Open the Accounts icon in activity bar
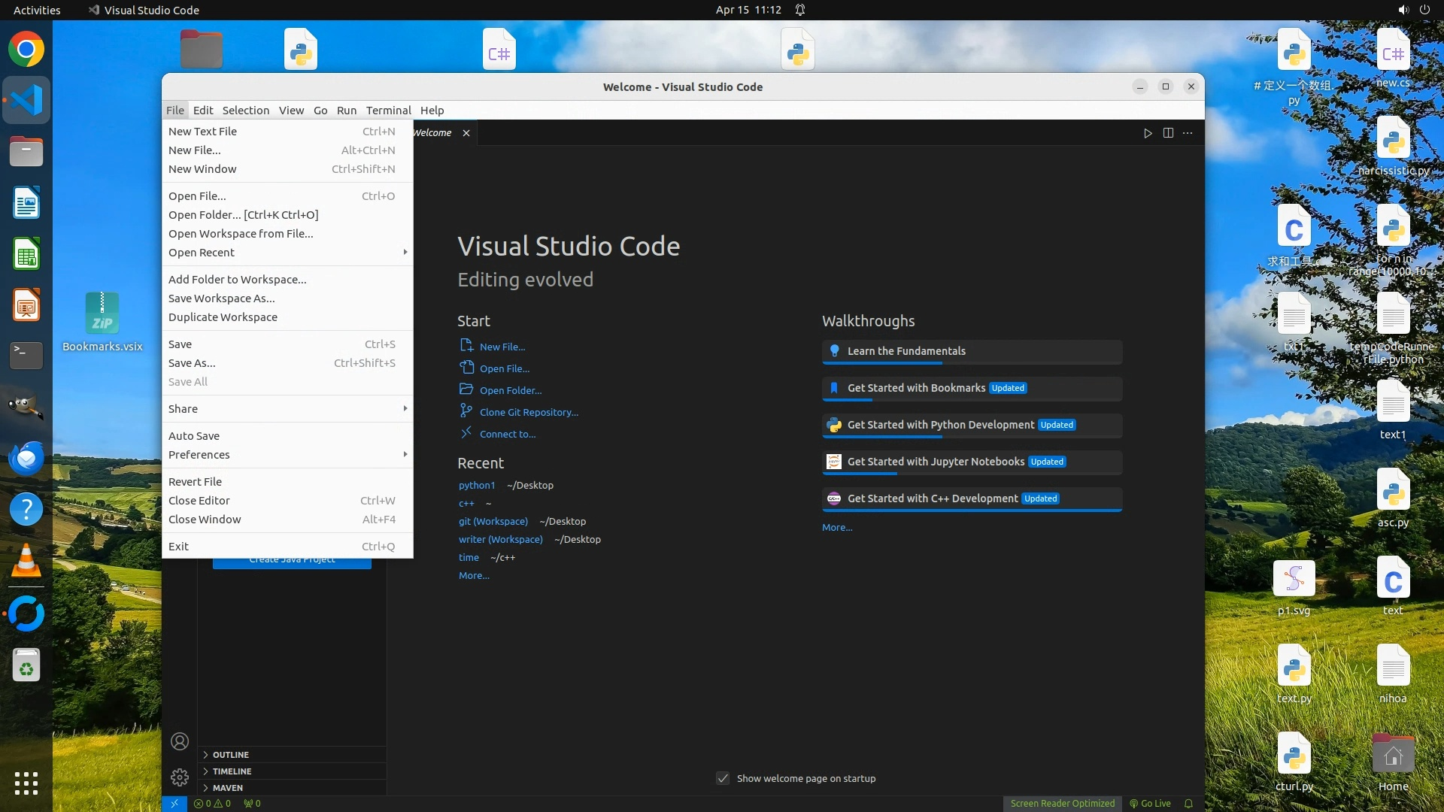Screen dimensions: 1444x812 (x=180, y=741)
